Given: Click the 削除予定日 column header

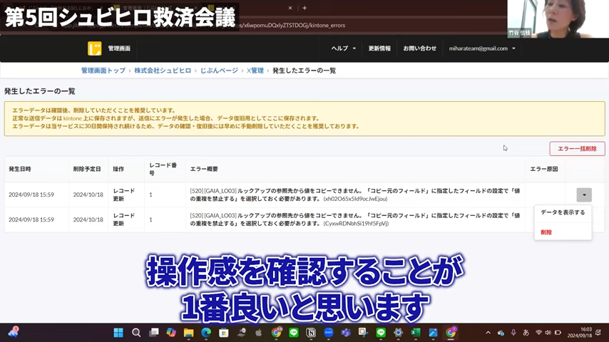Looking at the screenshot, I should (87, 170).
